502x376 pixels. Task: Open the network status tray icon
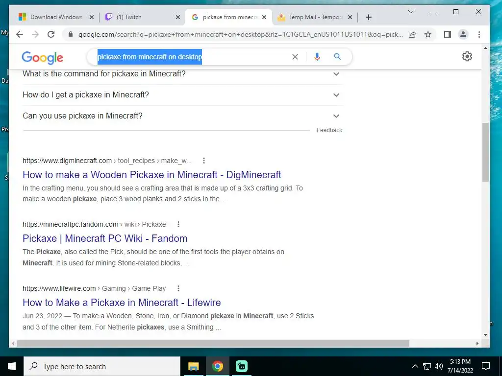427,366
